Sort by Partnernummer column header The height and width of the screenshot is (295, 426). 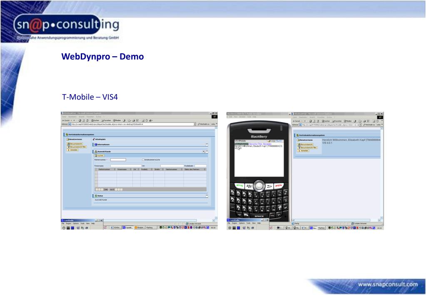[x=107, y=169]
